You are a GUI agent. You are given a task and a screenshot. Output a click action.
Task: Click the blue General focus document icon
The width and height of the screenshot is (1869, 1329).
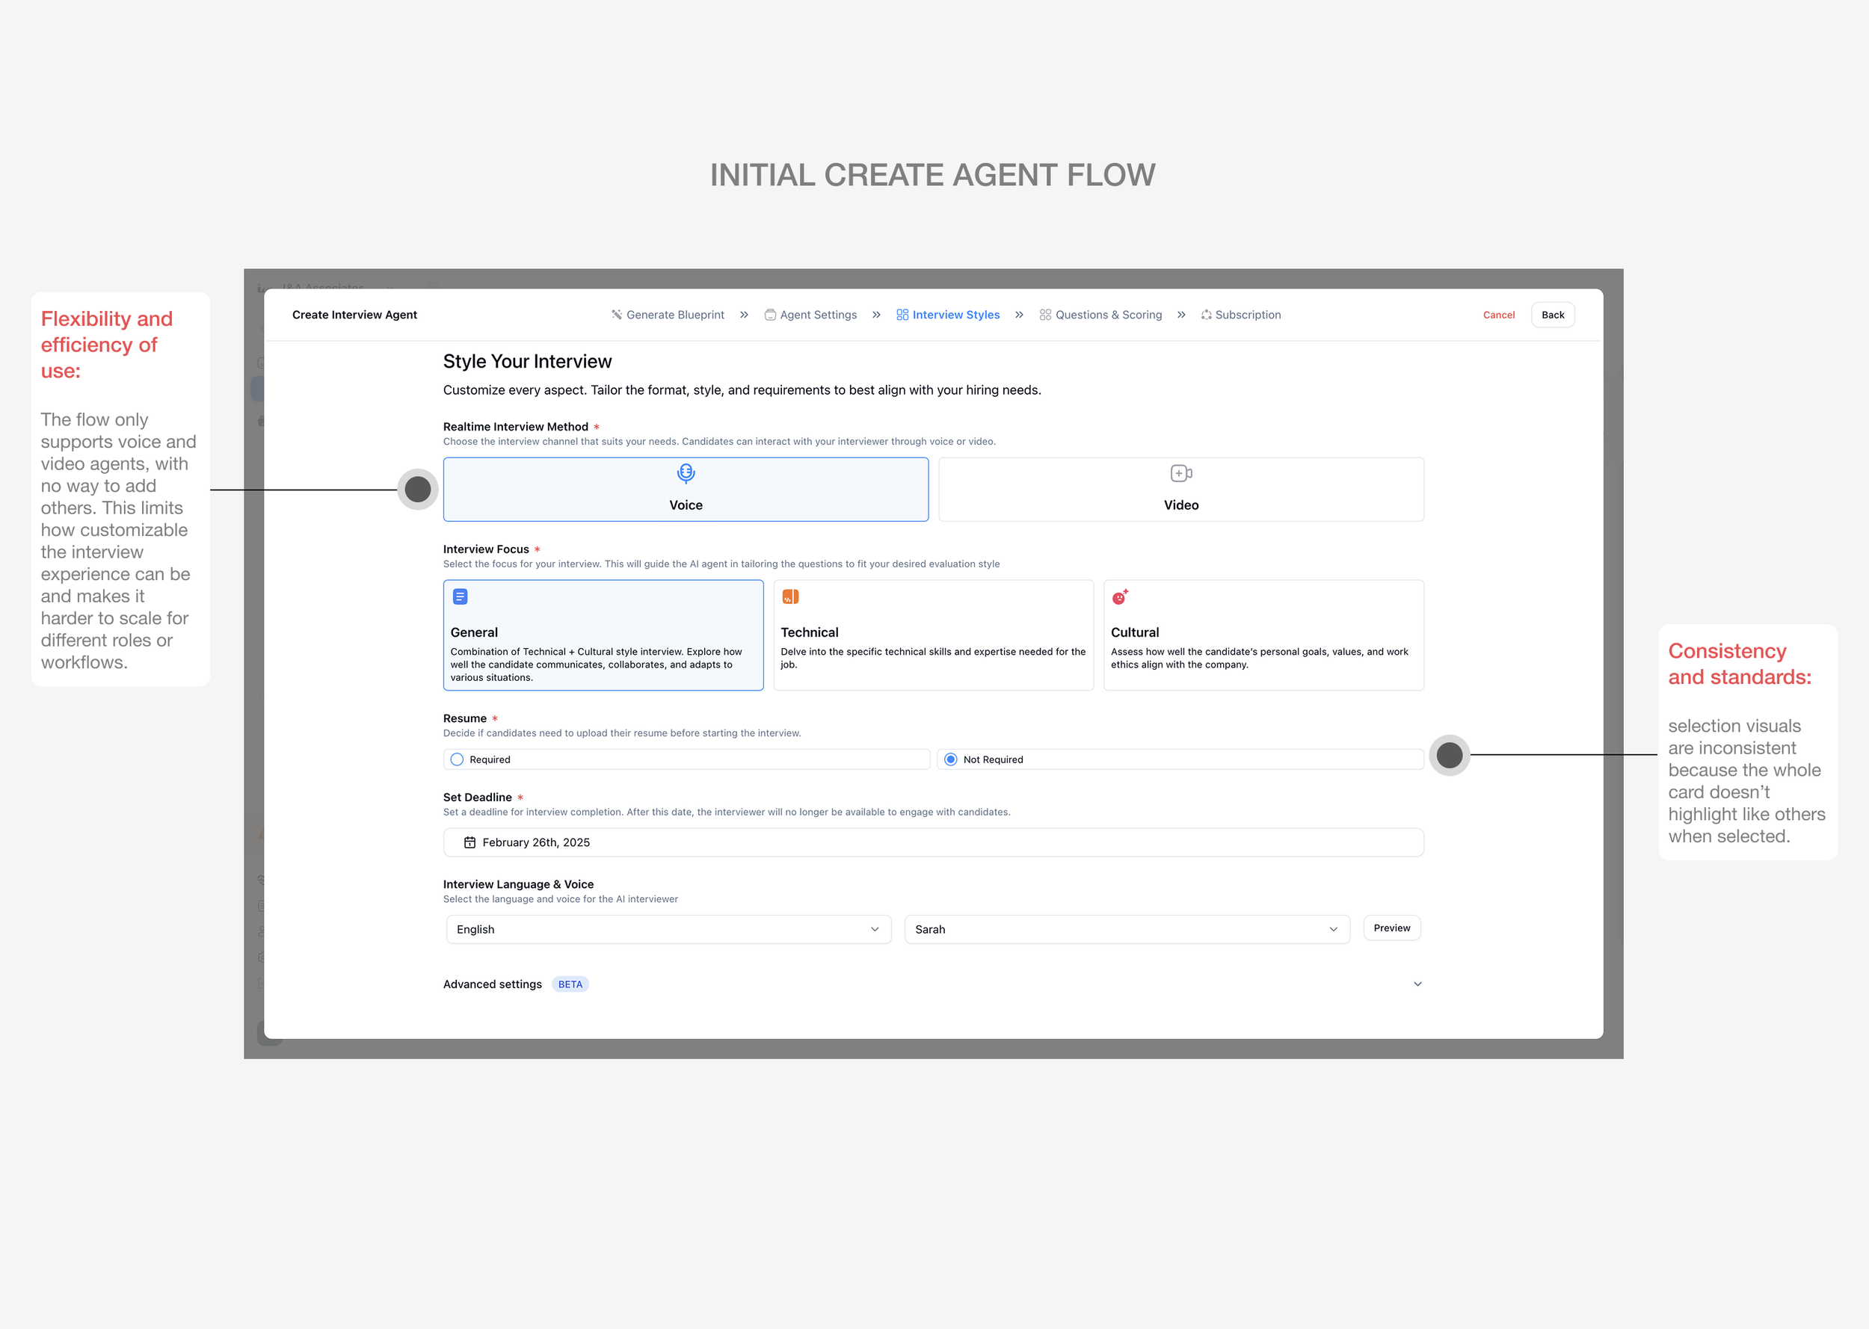(x=461, y=596)
